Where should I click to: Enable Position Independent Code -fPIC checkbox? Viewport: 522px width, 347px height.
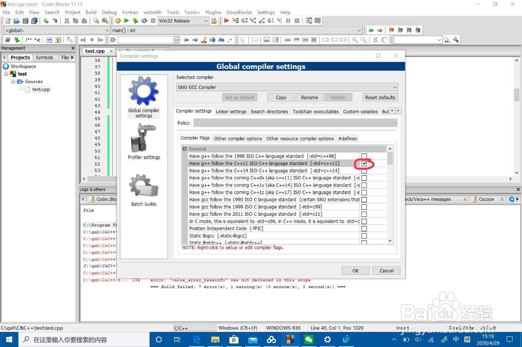coord(364,229)
